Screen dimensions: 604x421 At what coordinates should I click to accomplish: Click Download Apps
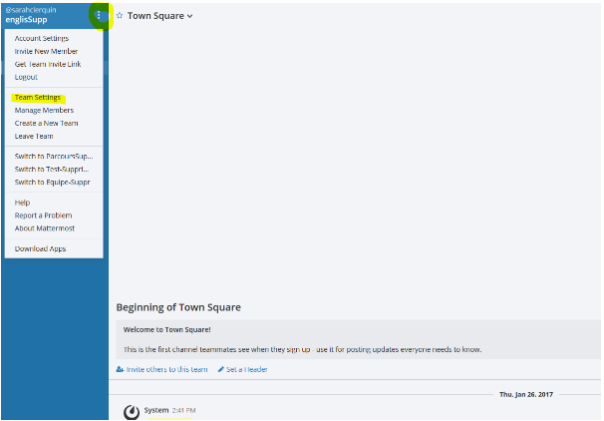(40, 248)
